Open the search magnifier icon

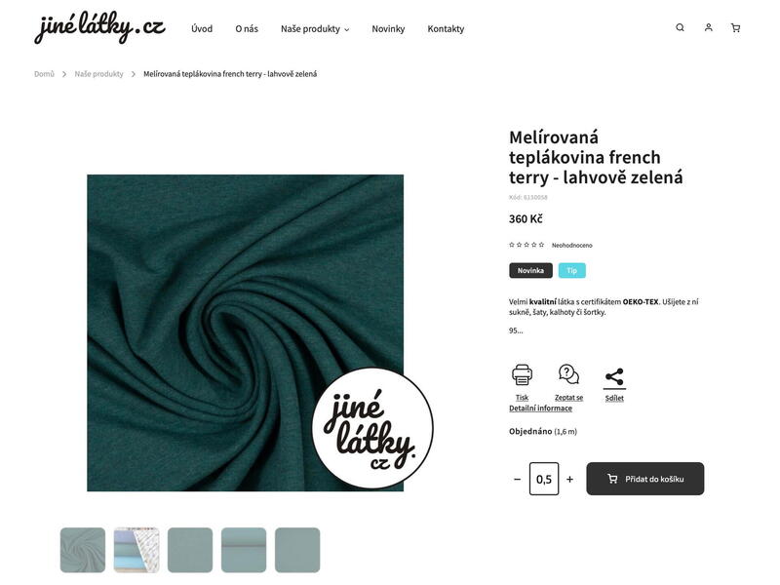tap(680, 28)
